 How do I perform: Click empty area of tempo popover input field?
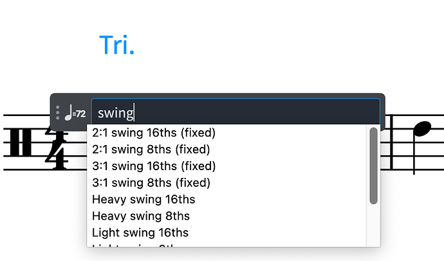coord(257,113)
